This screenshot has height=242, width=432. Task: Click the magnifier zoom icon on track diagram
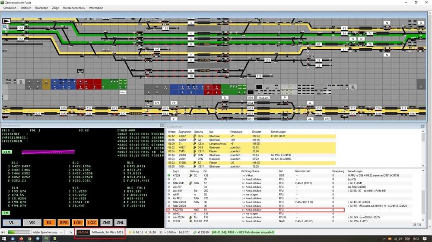(5, 27)
